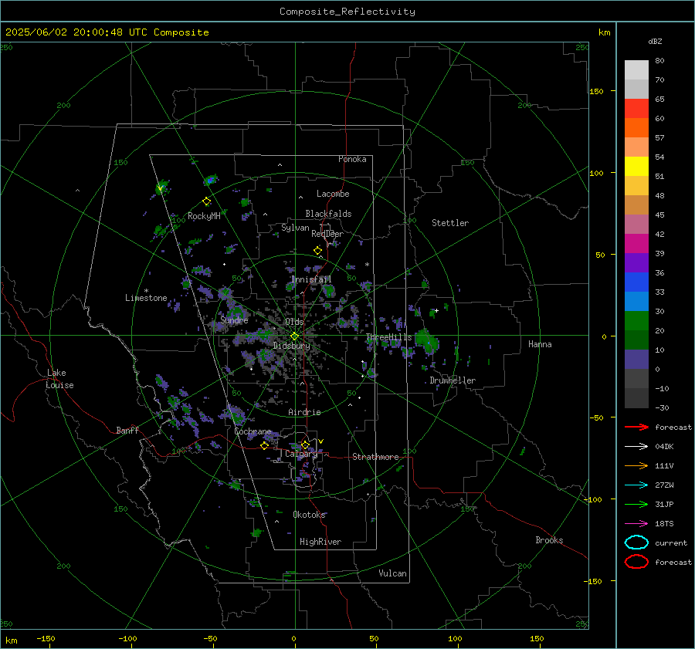This screenshot has height=649, width=695.
Task: Pick the slate purple 0-10 dBZ swatch
Action: (x=636, y=360)
